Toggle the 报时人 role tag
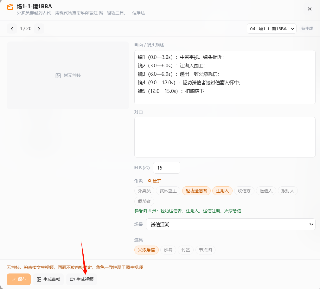The image size is (320, 289). 288,191
